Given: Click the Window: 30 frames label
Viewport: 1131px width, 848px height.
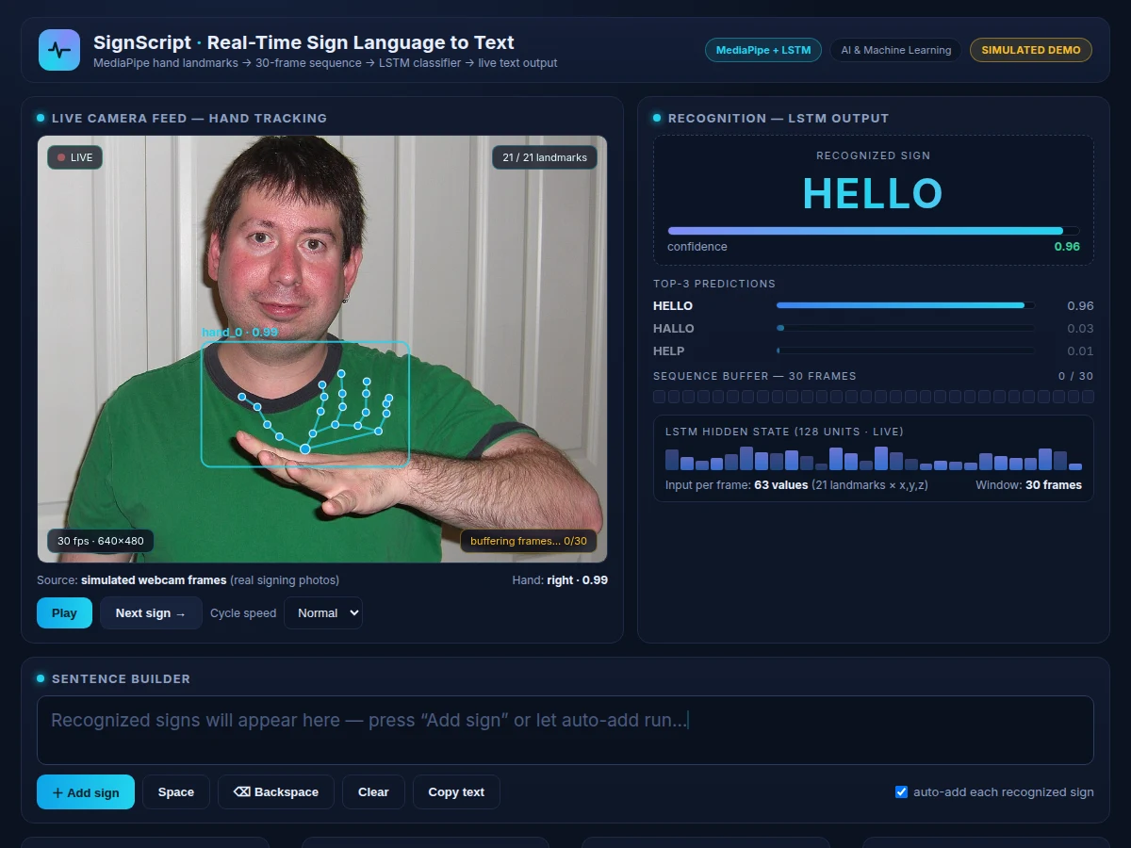Looking at the screenshot, I should 1028,485.
